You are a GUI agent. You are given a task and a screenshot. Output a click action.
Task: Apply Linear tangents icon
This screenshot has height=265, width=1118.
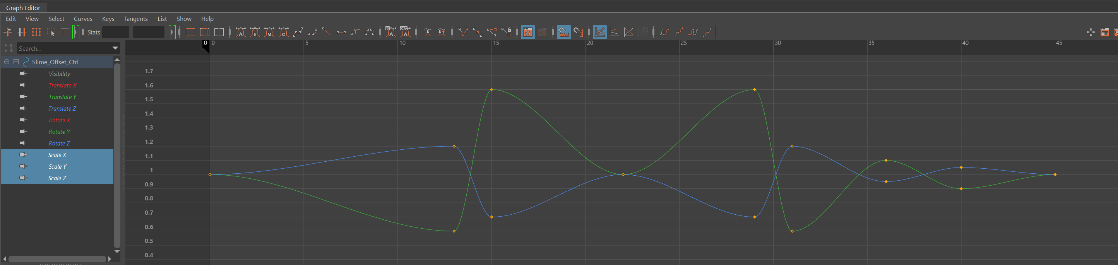(x=326, y=32)
